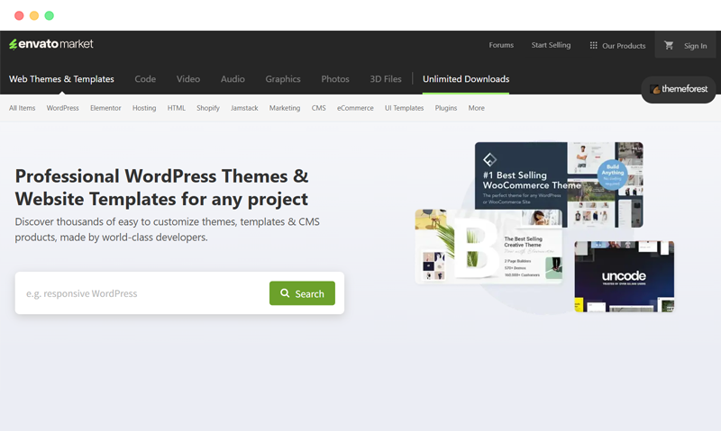The height and width of the screenshot is (431, 721).
Task: Open the Jamstack submenu
Action: pyautogui.click(x=244, y=108)
